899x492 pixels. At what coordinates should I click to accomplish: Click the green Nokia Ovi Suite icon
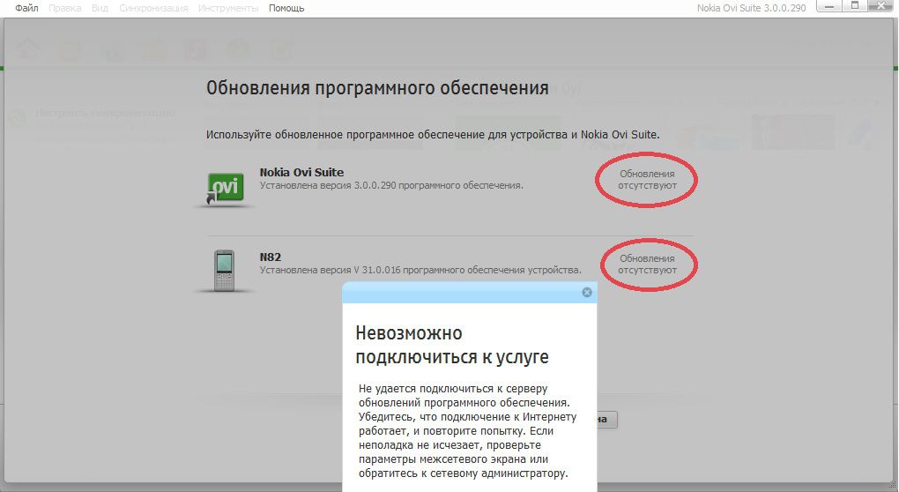tap(225, 188)
